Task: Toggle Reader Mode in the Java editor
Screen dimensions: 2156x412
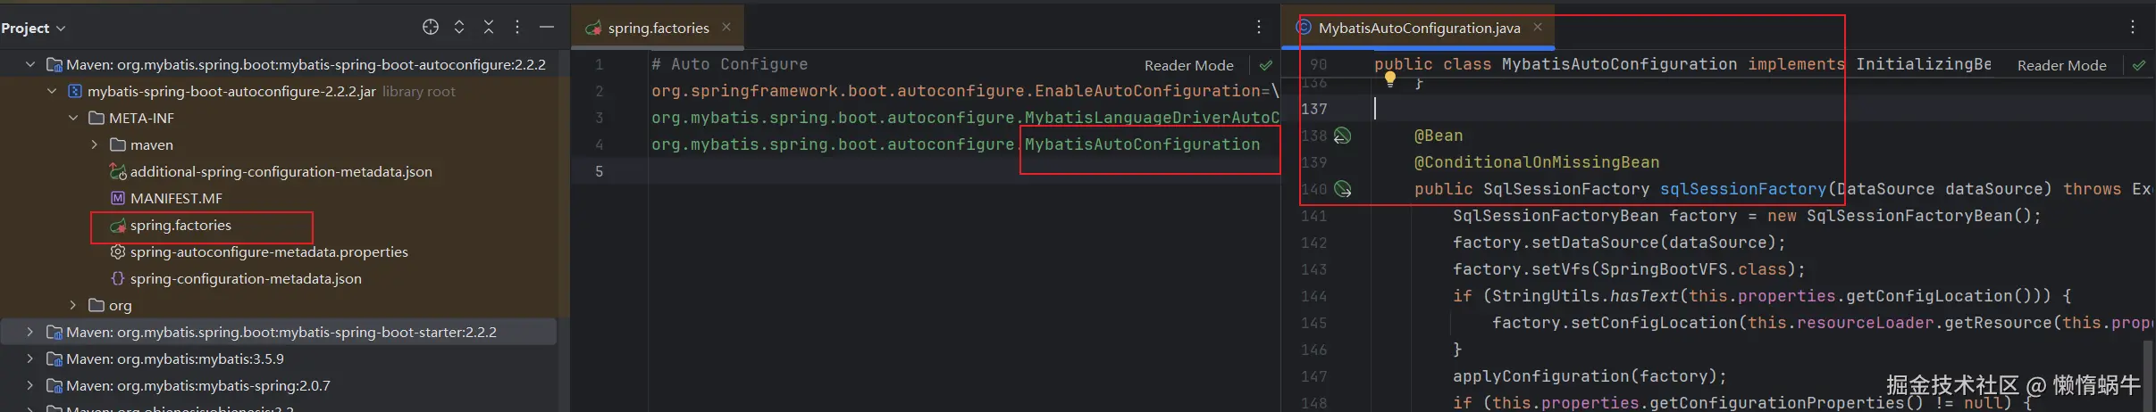Action: coord(2061,65)
